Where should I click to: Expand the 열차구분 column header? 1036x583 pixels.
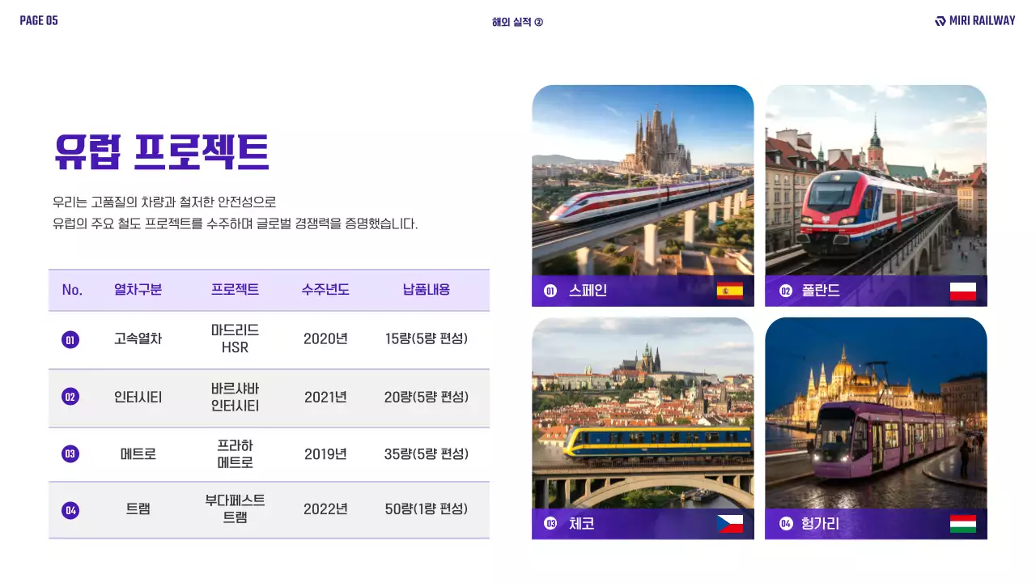(138, 290)
